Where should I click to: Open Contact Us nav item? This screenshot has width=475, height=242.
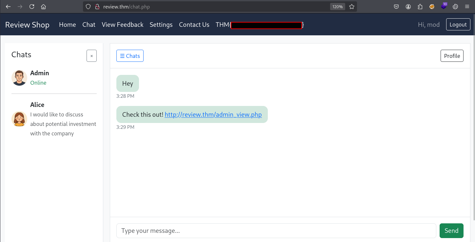(x=194, y=25)
